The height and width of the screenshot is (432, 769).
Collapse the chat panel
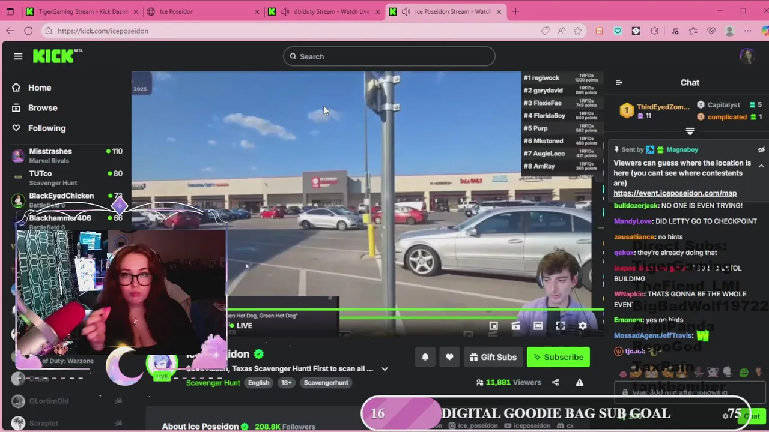tap(619, 83)
